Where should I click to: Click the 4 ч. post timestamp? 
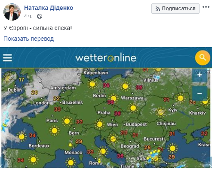tap(28, 16)
